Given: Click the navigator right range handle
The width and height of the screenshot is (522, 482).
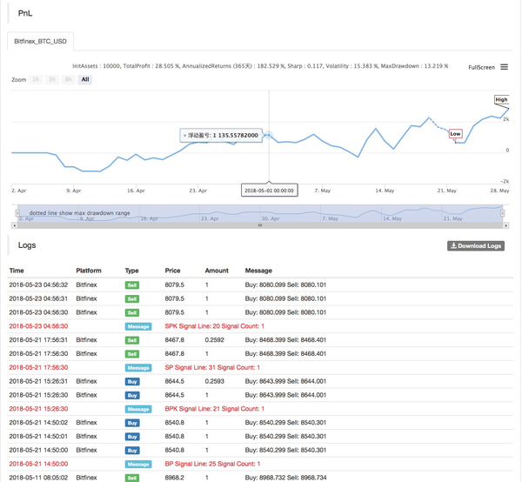Looking at the screenshot, I should coord(503,212).
